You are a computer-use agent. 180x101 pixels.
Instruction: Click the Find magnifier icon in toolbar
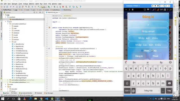point(26,7)
